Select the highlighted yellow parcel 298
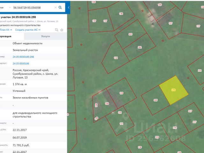The width and height of the screenshot is (204, 153). click(173, 91)
